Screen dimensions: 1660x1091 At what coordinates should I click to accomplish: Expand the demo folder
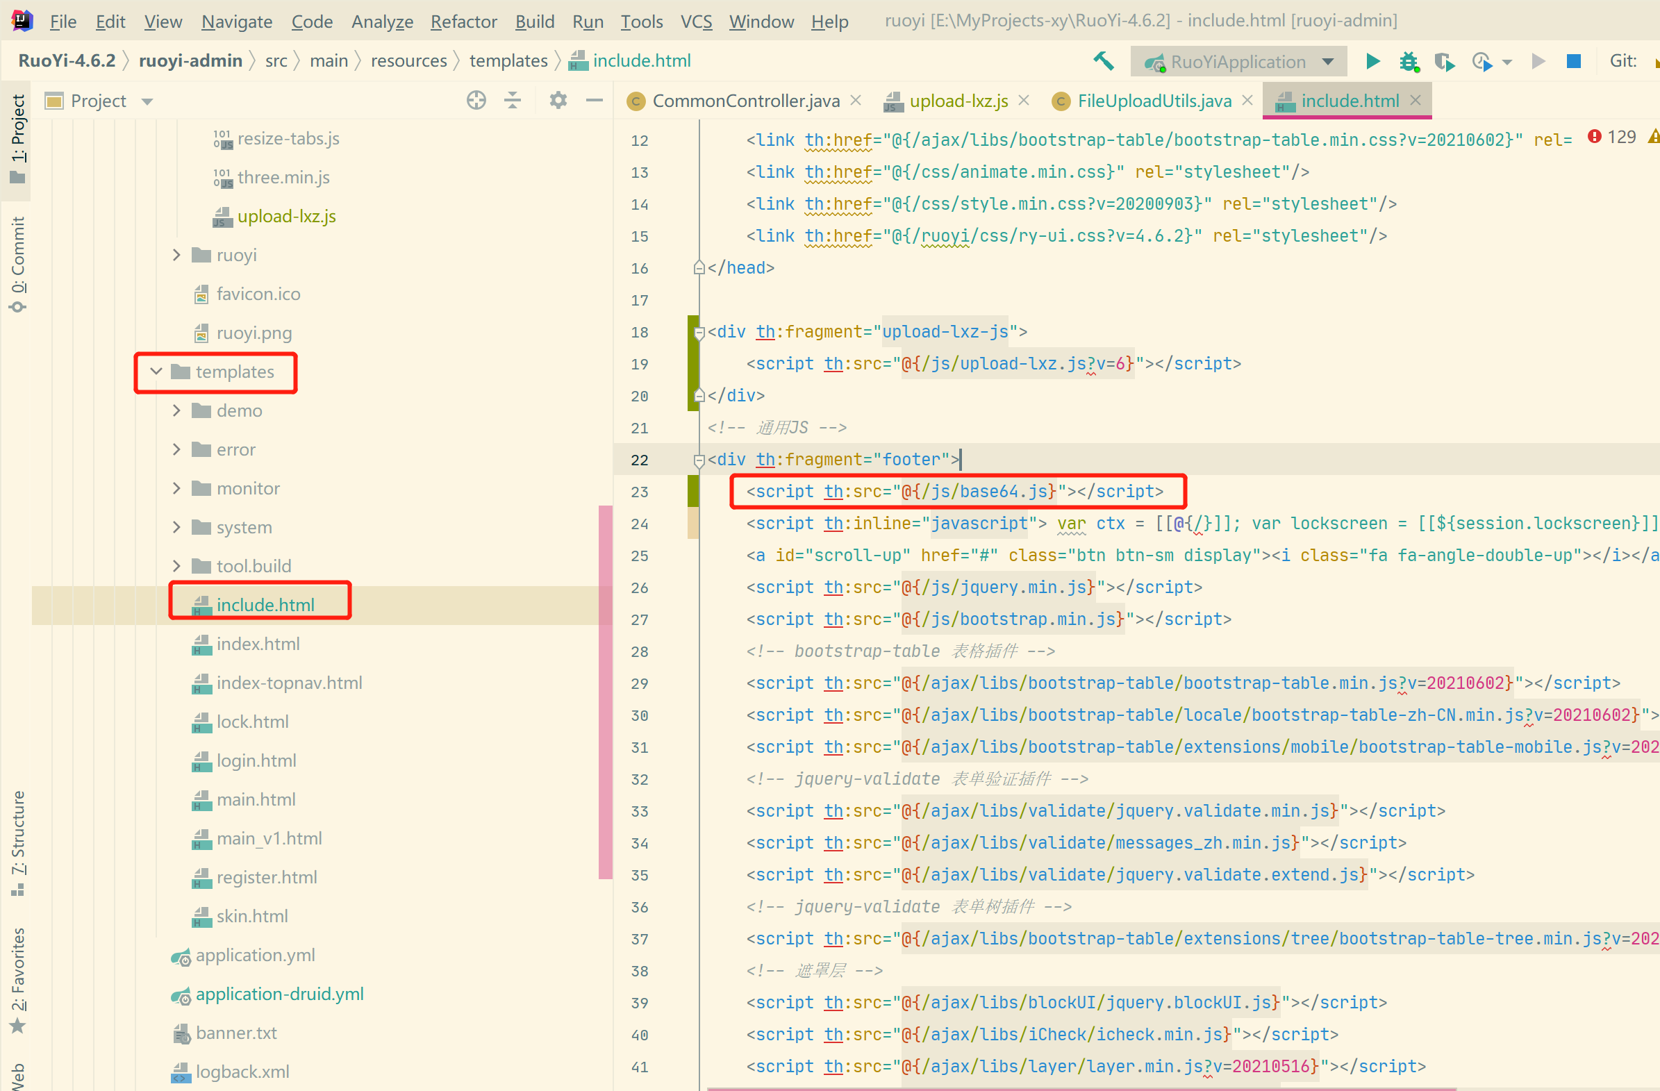tap(176, 410)
